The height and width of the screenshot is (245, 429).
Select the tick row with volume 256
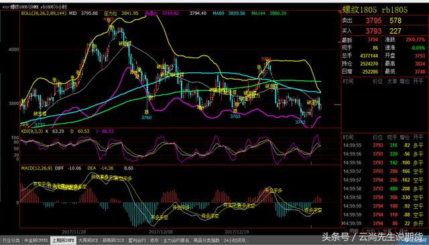(x=384, y=180)
